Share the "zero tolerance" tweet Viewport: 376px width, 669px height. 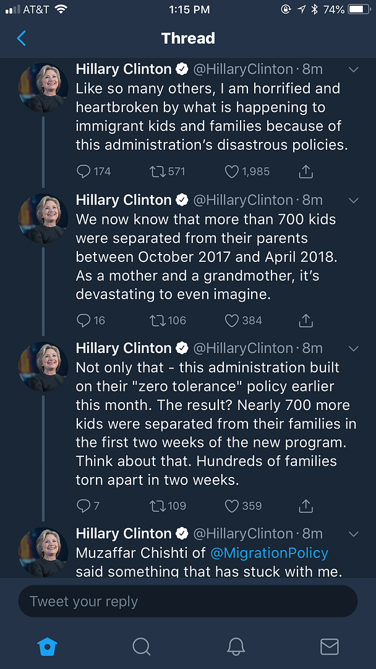pos(305,506)
